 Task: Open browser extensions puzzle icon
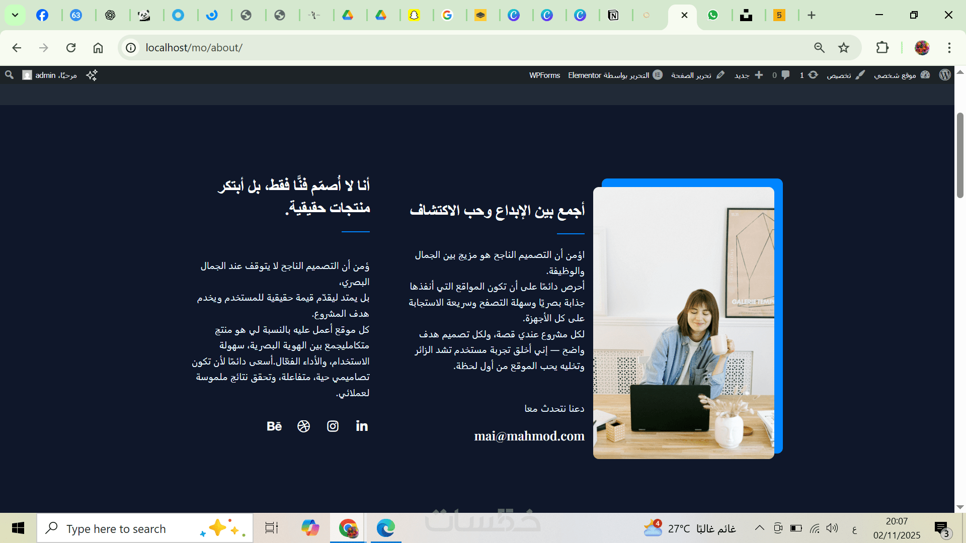882,48
